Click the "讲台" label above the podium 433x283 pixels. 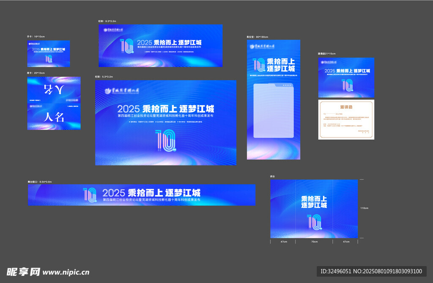coord(272,176)
